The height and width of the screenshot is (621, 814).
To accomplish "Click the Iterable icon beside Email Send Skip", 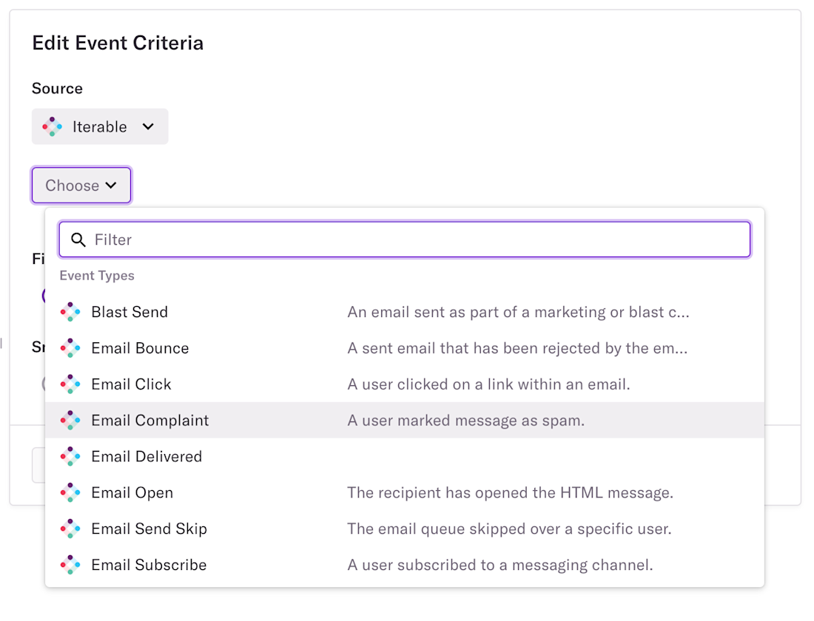I will pyautogui.click(x=70, y=529).
